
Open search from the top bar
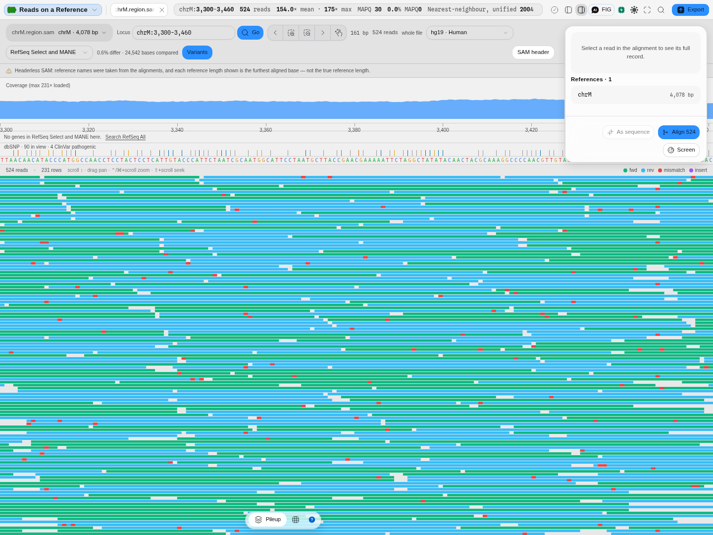(661, 10)
